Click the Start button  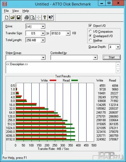112,57
